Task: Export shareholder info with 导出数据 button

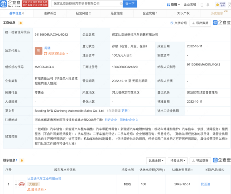Action: 200,161
